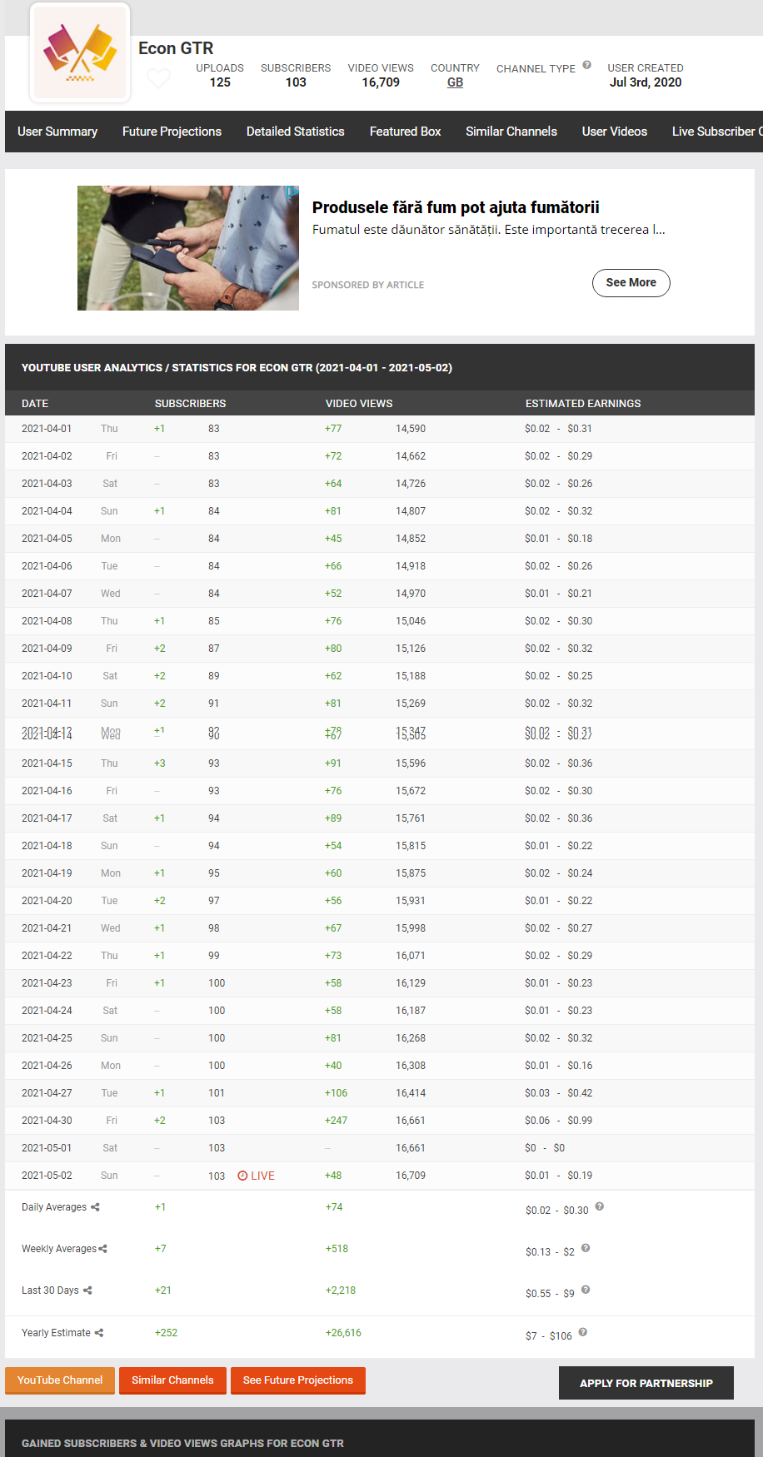Click the Econ GTR channel avatar
The image size is (763, 1457).
point(80,53)
